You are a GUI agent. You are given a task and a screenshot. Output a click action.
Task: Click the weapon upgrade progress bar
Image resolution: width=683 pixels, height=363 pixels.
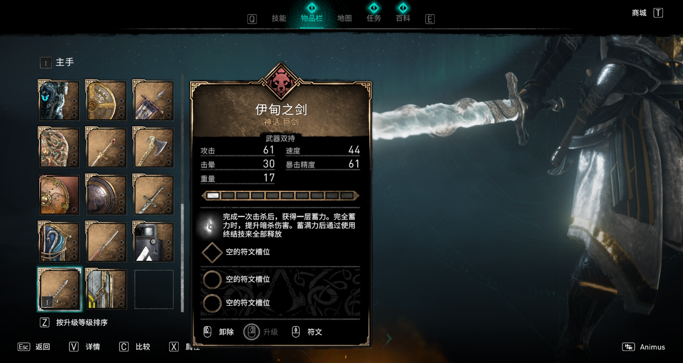click(280, 195)
